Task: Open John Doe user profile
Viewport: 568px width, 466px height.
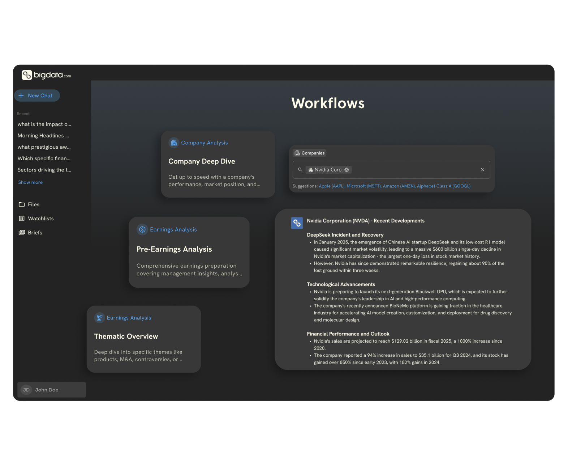Action: pyautogui.click(x=52, y=390)
